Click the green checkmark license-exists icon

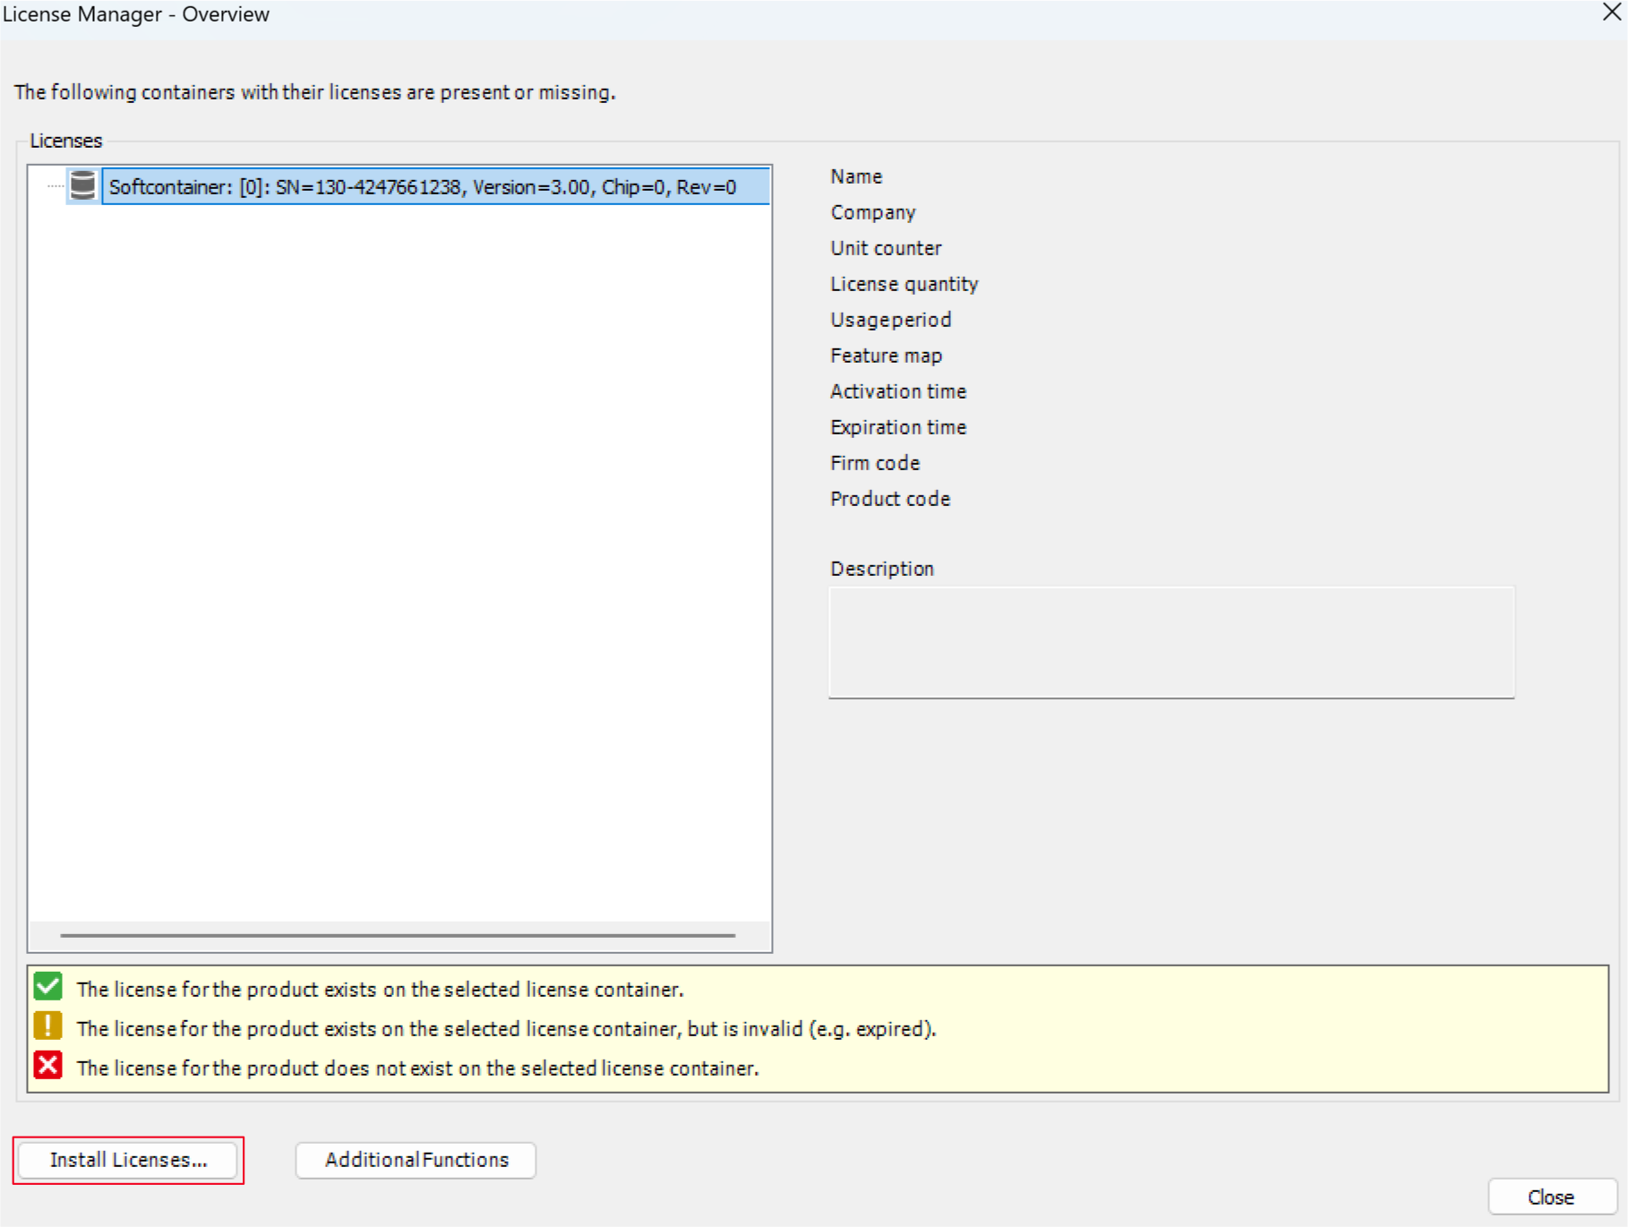[47, 987]
